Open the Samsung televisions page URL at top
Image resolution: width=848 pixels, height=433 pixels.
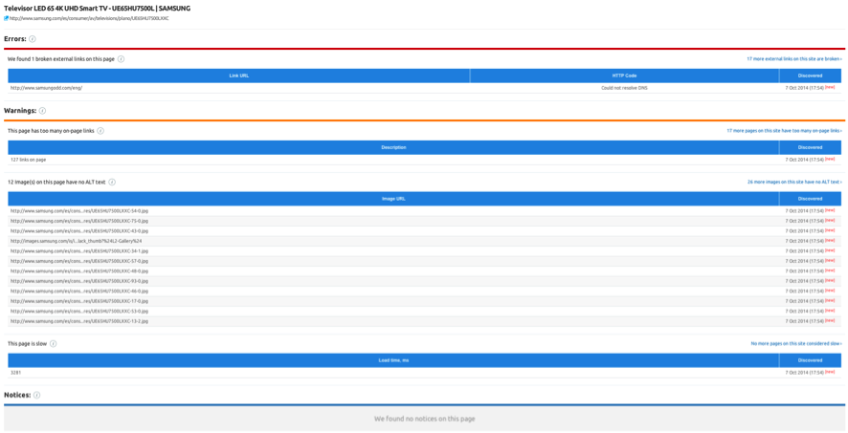pos(89,18)
